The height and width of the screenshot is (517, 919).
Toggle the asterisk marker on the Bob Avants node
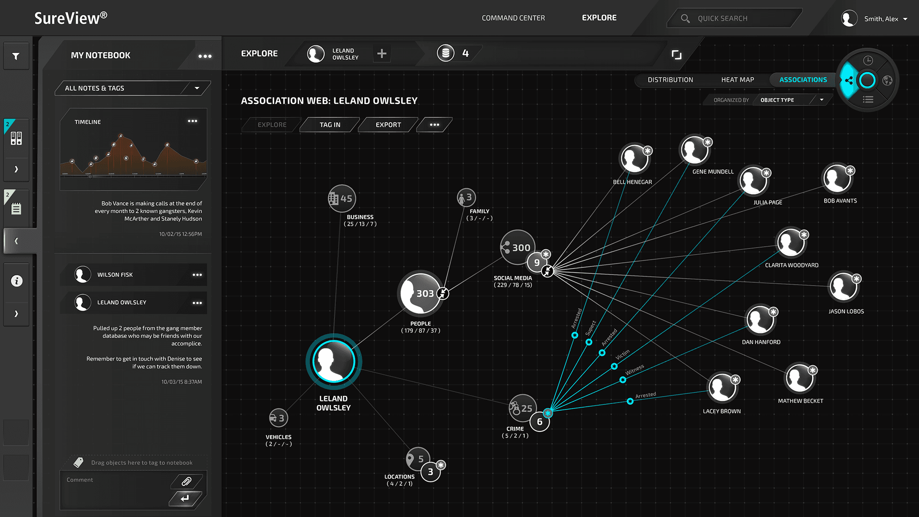(x=850, y=171)
